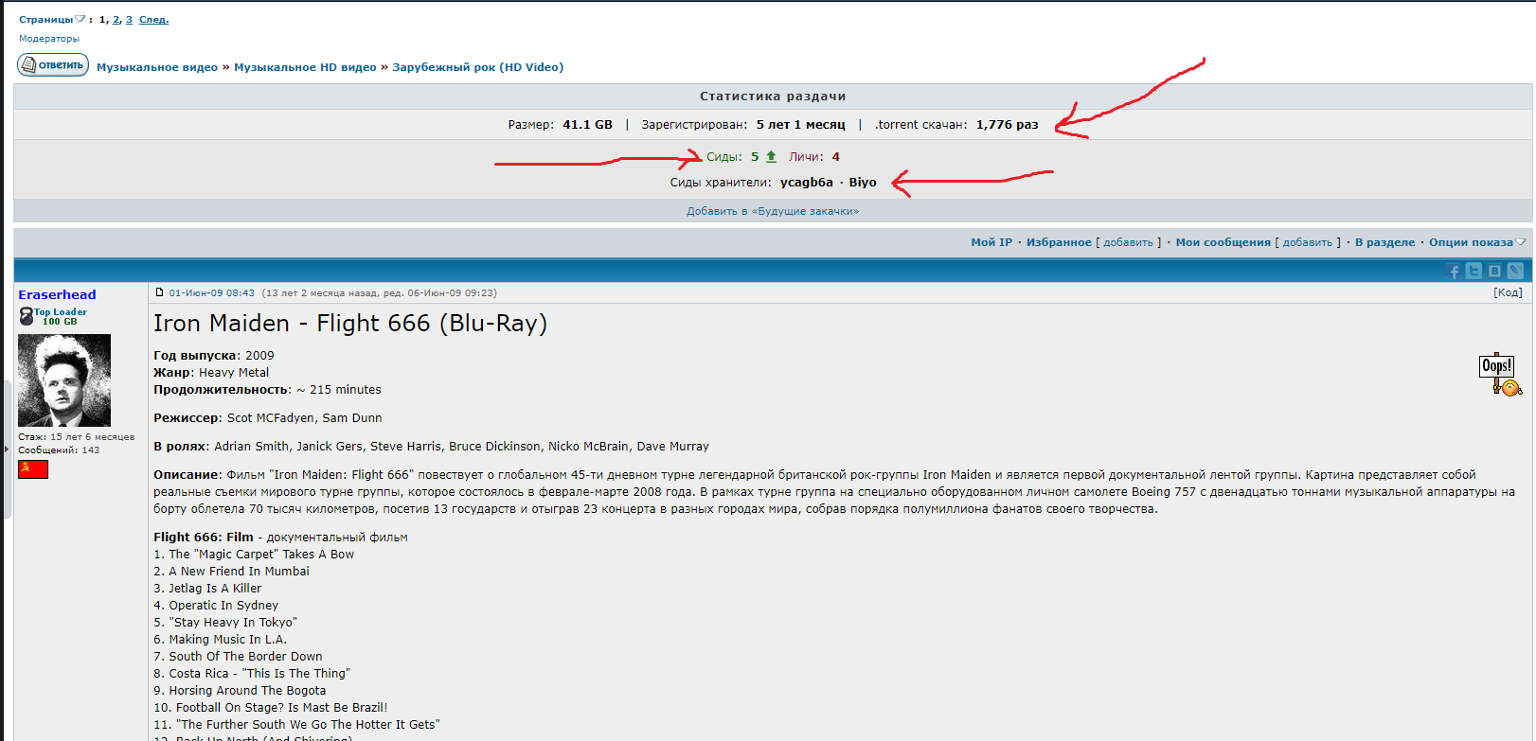Click the [Код] link
Image resolution: width=1536 pixels, height=741 pixels.
1508,292
